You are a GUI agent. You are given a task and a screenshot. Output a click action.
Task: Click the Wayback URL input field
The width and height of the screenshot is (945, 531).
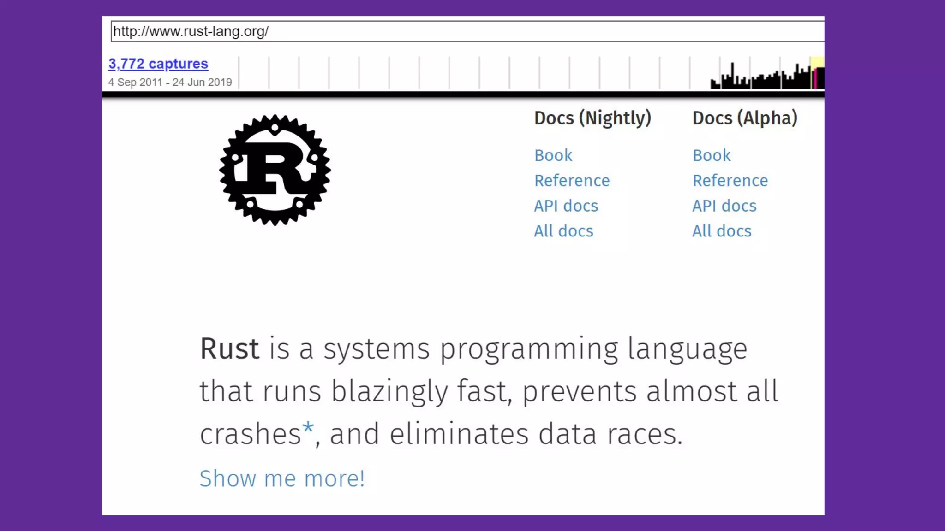click(x=461, y=31)
